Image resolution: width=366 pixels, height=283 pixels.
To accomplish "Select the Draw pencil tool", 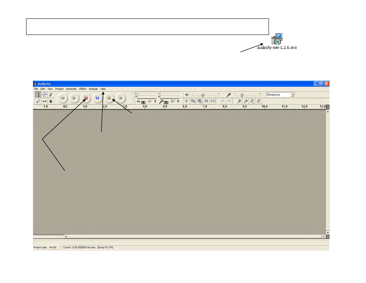I will pos(51,95).
